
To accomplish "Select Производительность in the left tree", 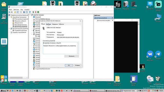I will pyautogui.click(x=21, y=25).
